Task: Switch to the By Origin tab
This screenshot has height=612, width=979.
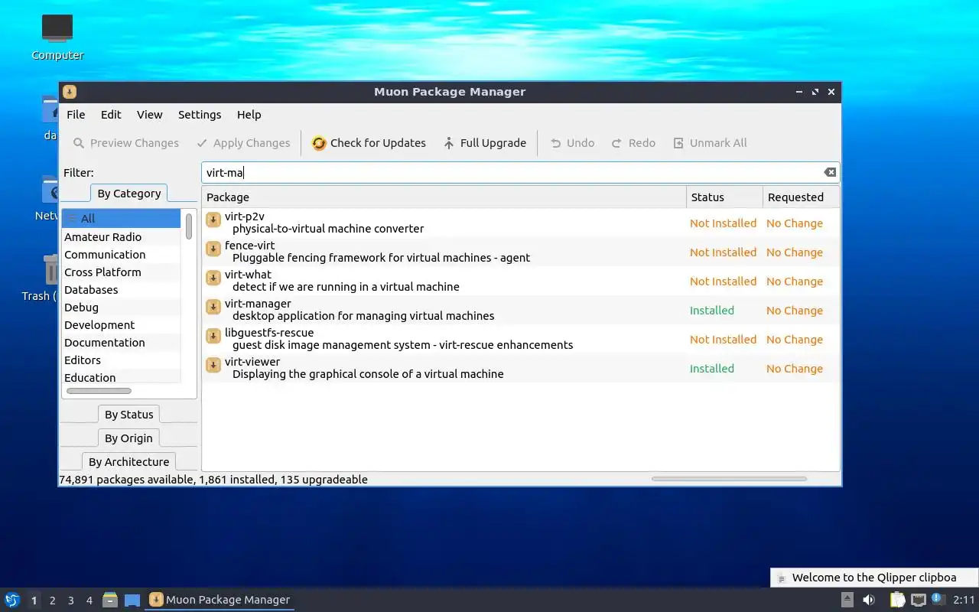Action: click(x=128, y=438)
